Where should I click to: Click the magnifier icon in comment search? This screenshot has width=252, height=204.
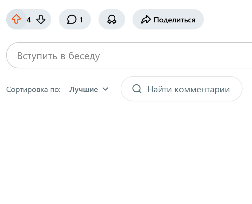point(137,89)
